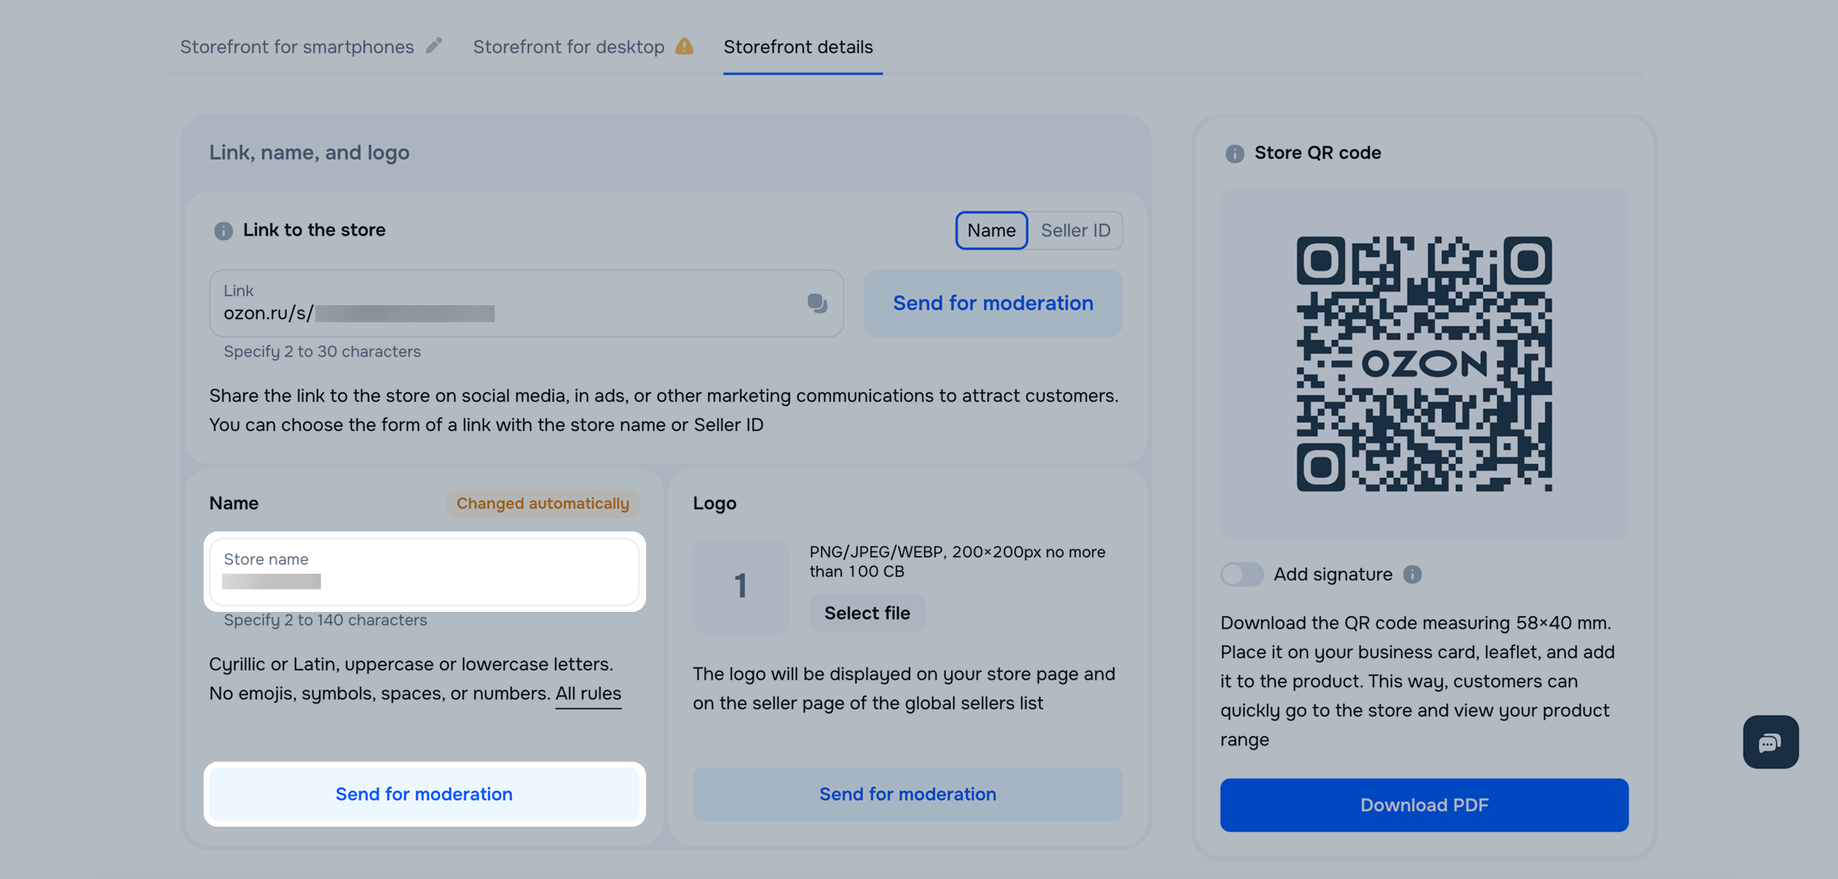Switch to the Storefront for desktop tab
The height and width of the screenshot is (879, 1838).
click(x=568, y=47)
